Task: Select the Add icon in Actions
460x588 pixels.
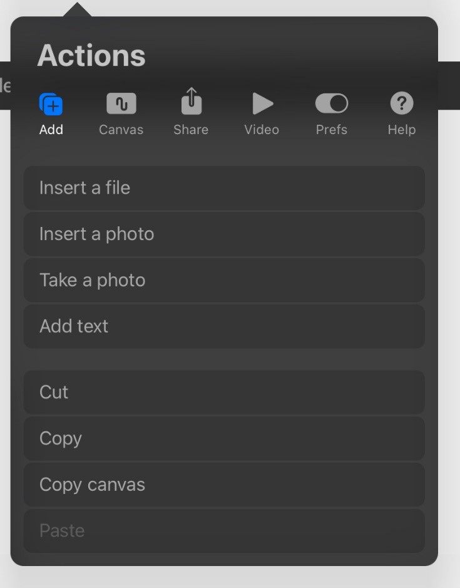Action: tap(51, 103)
